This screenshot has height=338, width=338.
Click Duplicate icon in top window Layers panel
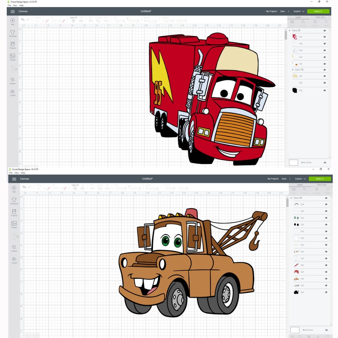(315, 23)
